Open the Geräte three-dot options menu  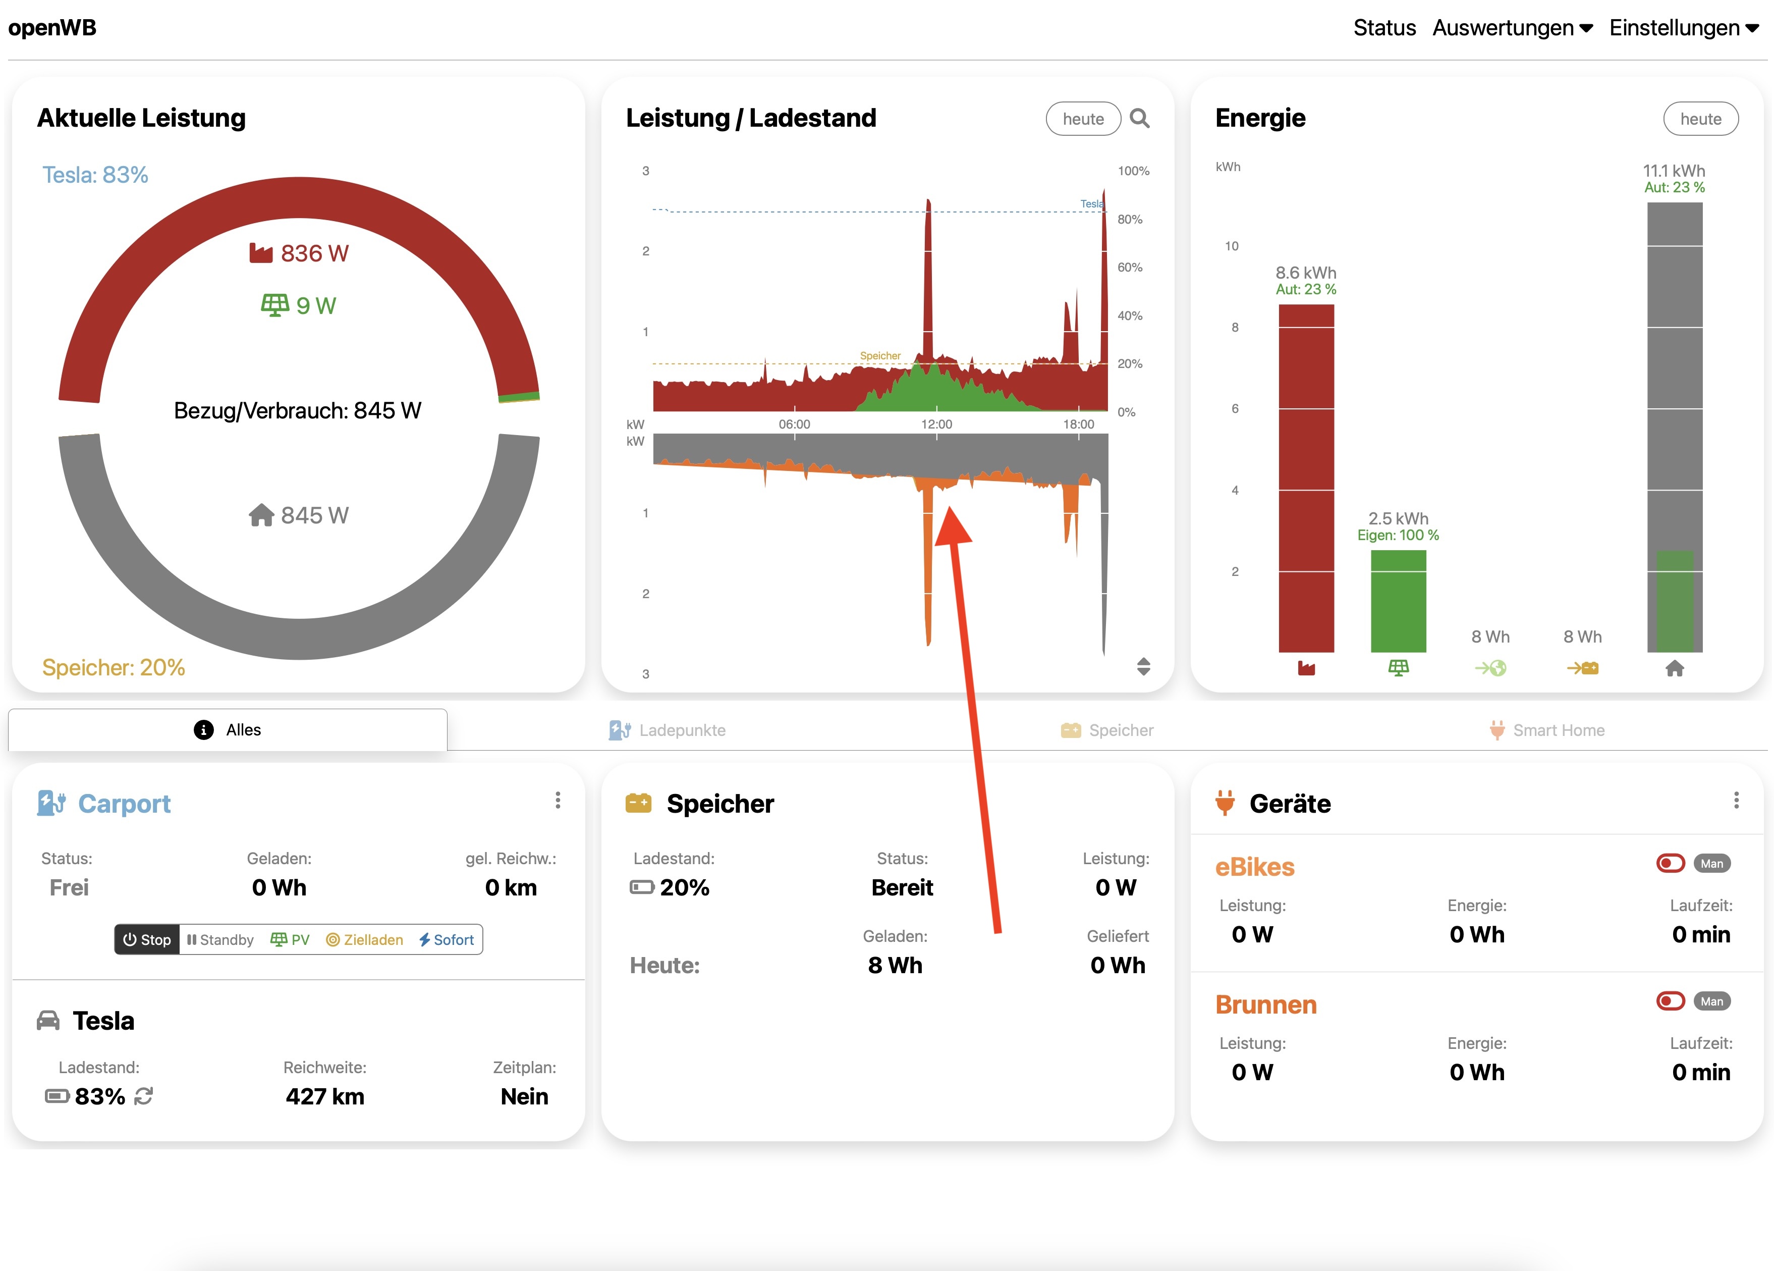(x=1736, y=800)
